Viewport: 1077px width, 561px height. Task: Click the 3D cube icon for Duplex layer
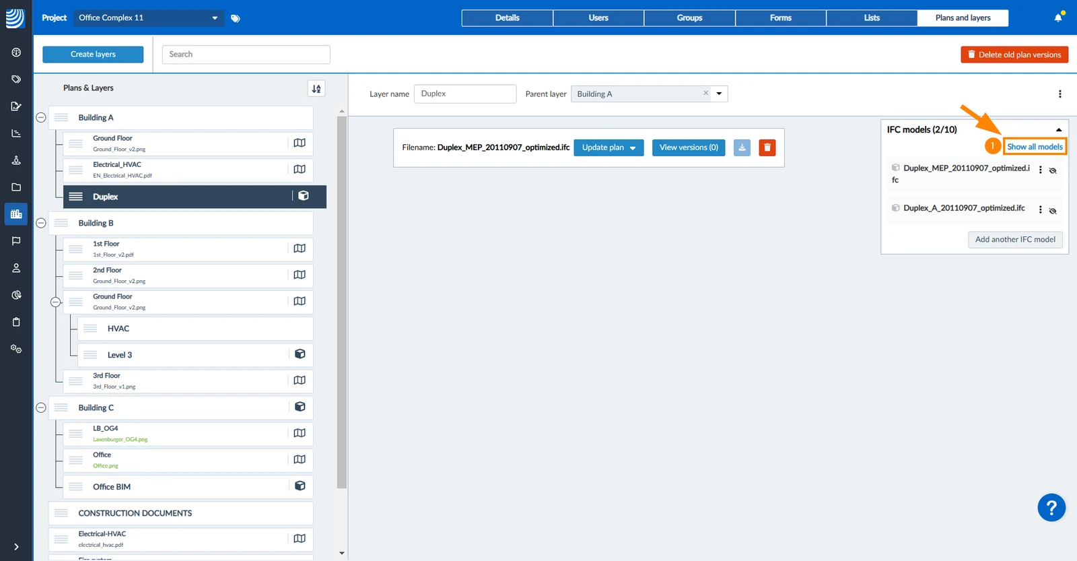(304, 195)
